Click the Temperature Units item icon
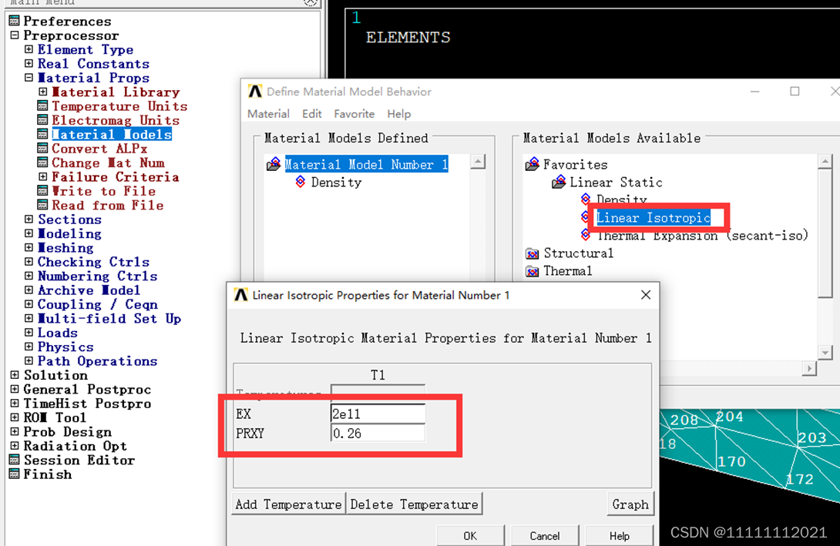The width and height of the screenshot is (840, 546). (43, 106)
